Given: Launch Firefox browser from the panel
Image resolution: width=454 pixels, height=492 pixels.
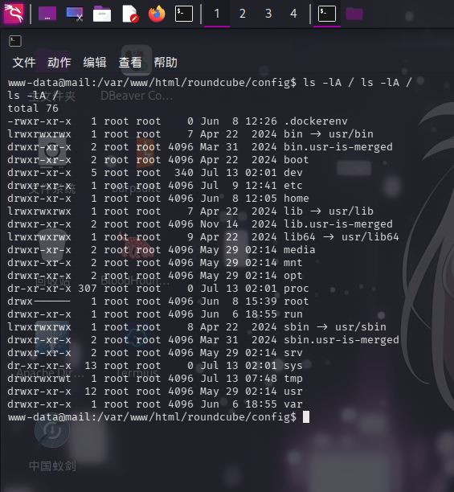Looking at the screenshot, I should point(157,14).
